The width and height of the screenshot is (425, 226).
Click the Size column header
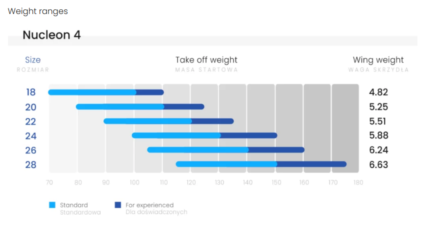(33, 60)
